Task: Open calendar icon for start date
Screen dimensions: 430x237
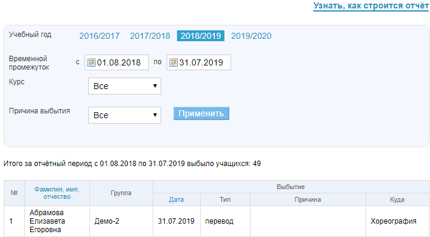Action: click(x=91, y=62)
